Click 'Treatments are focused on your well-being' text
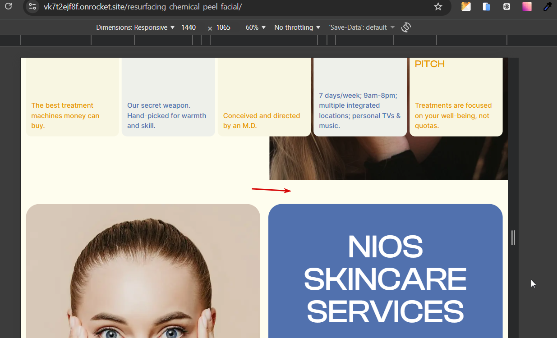Image resolution: width=557 pixels, height=338 pixels. 453,115
